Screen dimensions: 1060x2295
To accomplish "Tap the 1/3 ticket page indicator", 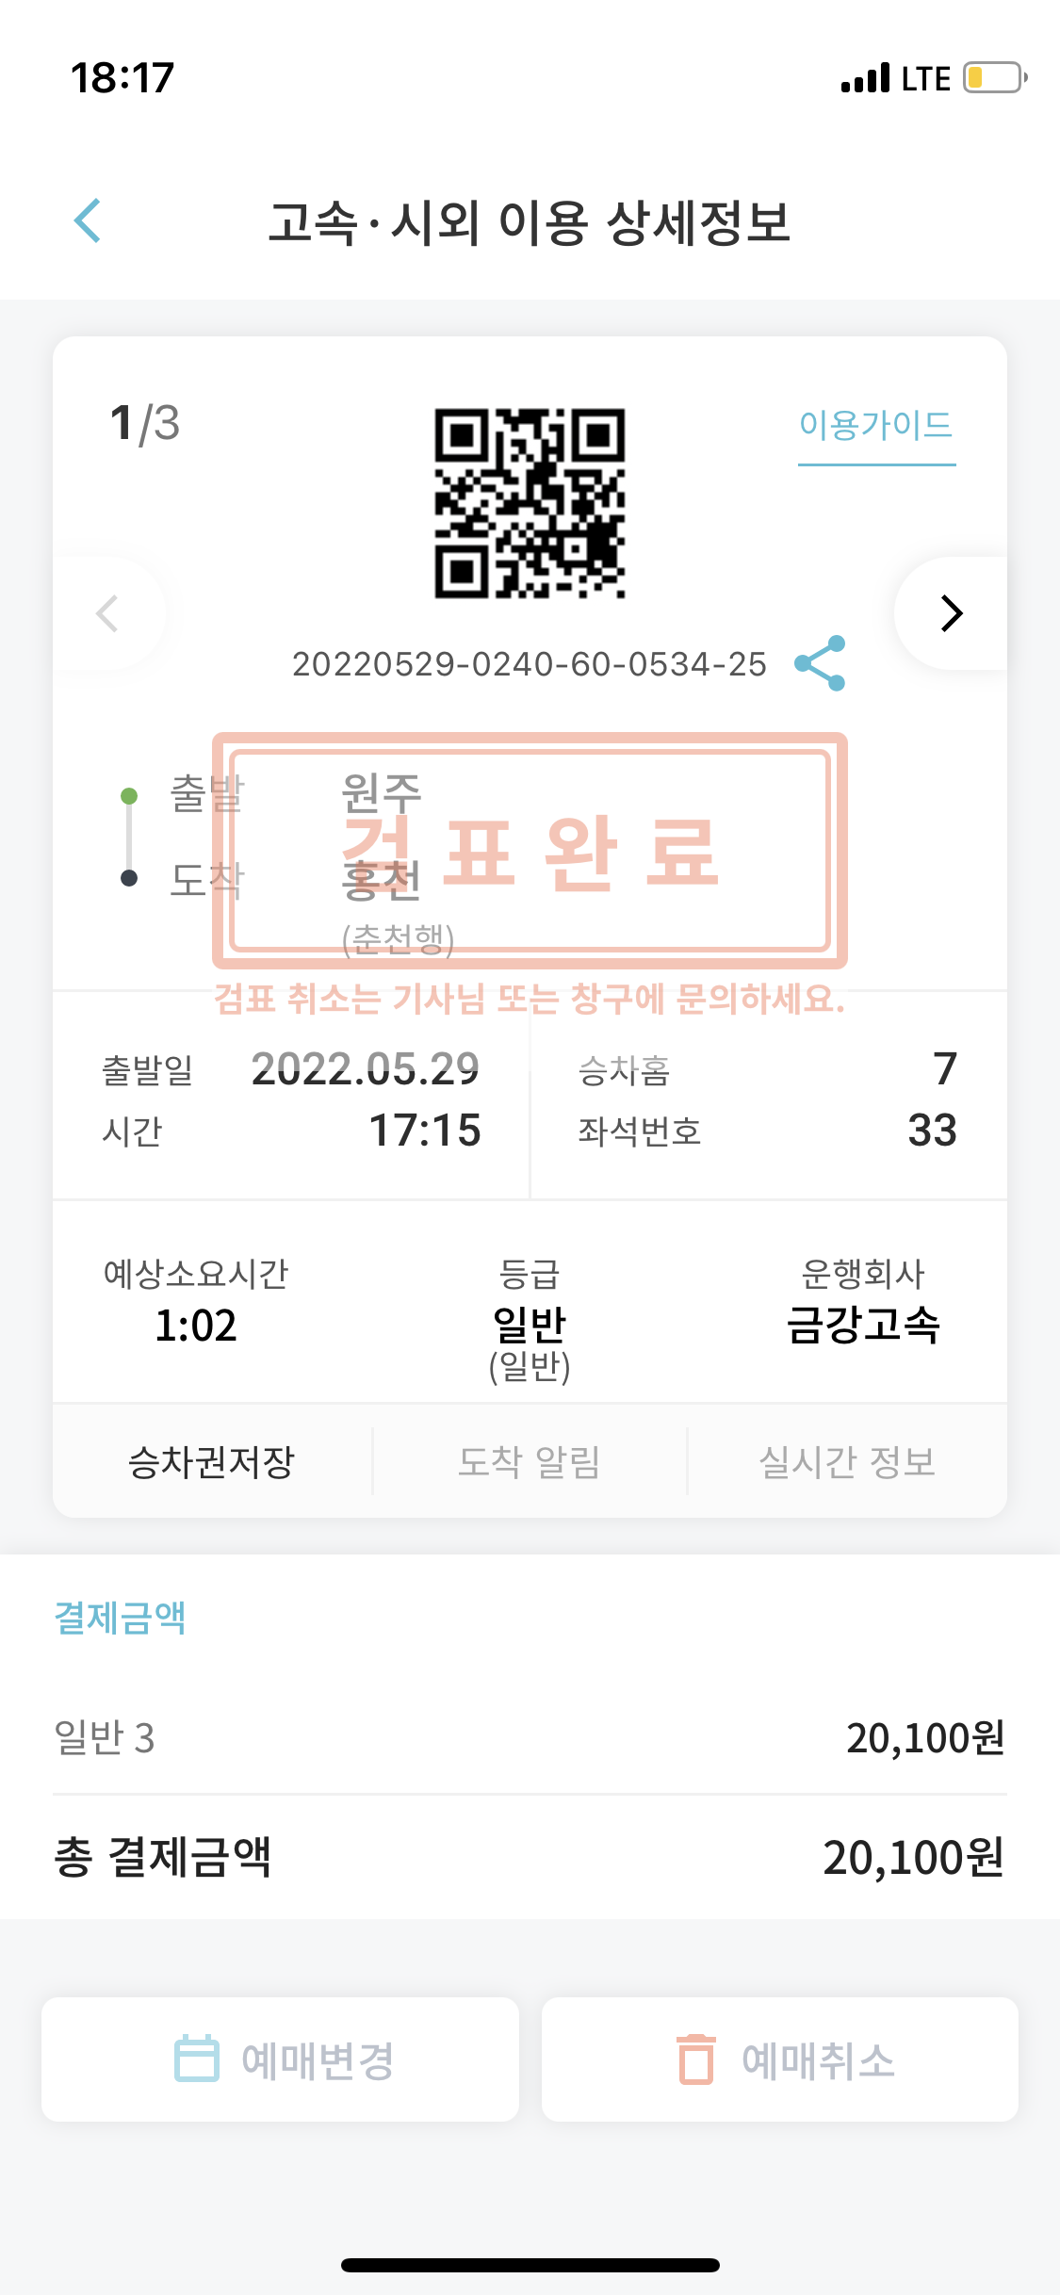I will [x=145, y=423].
